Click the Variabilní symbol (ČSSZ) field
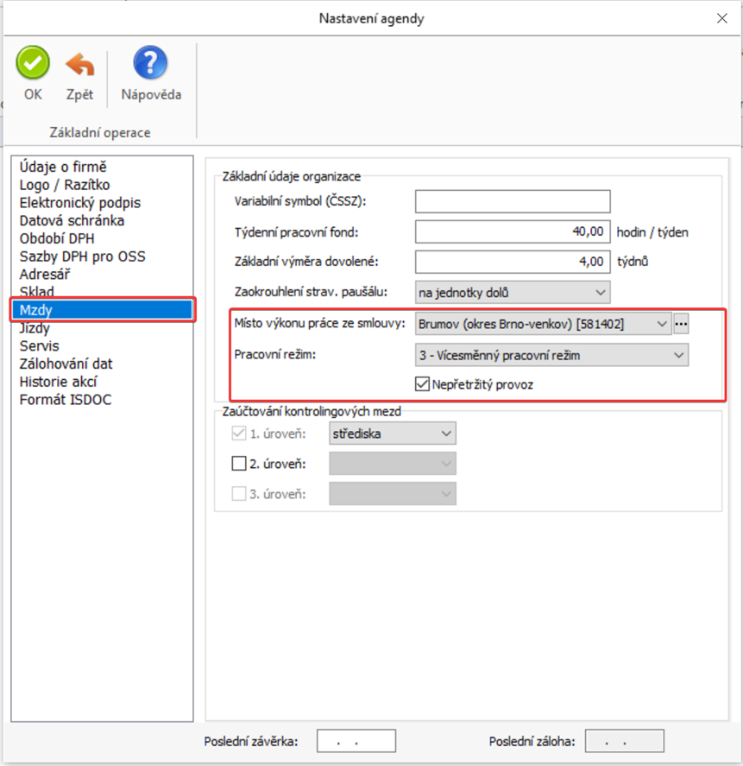This screenshot has width=743, height=766. click(513, 202)
